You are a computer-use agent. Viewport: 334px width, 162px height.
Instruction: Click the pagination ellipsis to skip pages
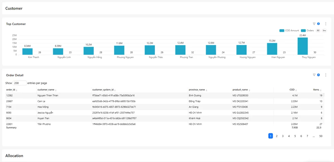coord(313,136)
